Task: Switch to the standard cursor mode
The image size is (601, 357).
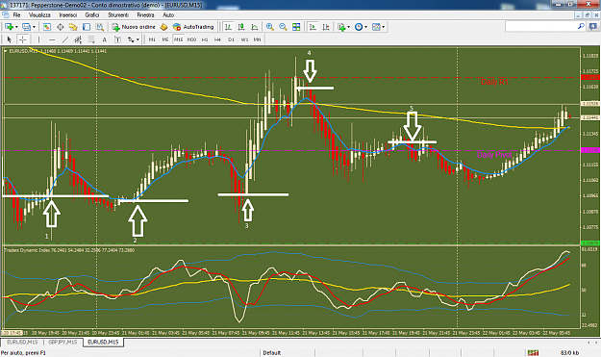Action: point(10,39)
